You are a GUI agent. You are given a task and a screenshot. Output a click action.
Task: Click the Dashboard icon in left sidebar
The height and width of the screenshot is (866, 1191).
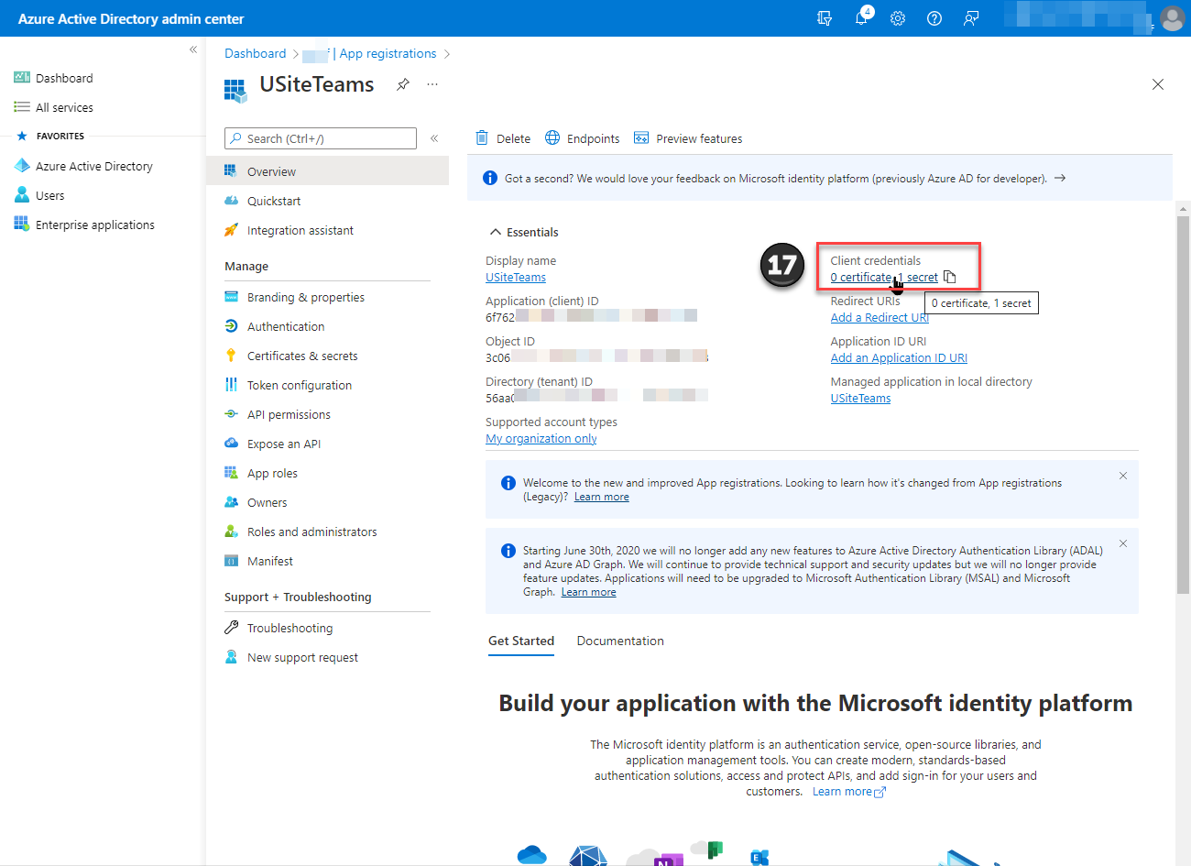tap(22, 78)
